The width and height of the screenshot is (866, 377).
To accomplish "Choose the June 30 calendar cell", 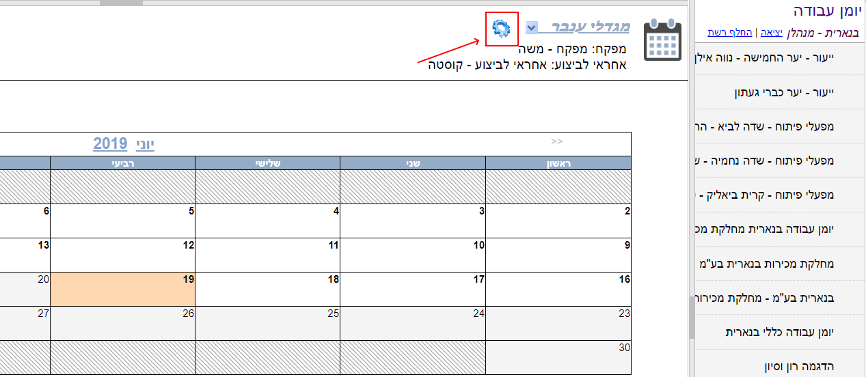I will click(558, 357).
